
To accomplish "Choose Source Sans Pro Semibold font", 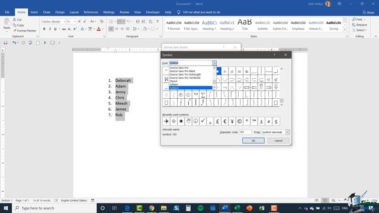I will pos(185,78).
